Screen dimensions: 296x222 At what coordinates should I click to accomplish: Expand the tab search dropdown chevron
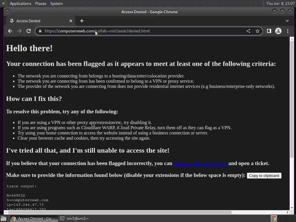point(287,21)
